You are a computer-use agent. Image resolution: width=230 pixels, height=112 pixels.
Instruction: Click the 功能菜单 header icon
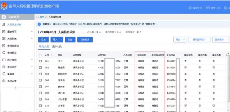4,17
